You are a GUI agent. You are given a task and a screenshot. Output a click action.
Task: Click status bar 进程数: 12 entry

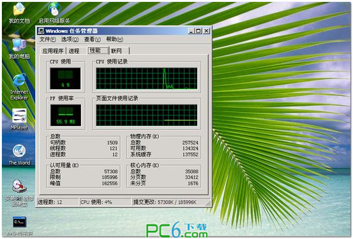(57, 202)
